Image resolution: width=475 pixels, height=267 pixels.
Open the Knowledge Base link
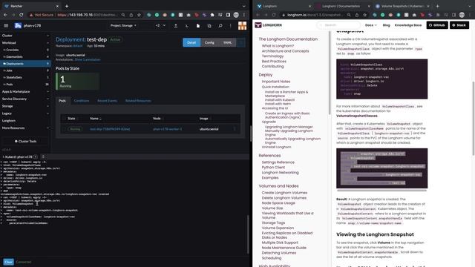pyautogui.click(x=408, y=25)
